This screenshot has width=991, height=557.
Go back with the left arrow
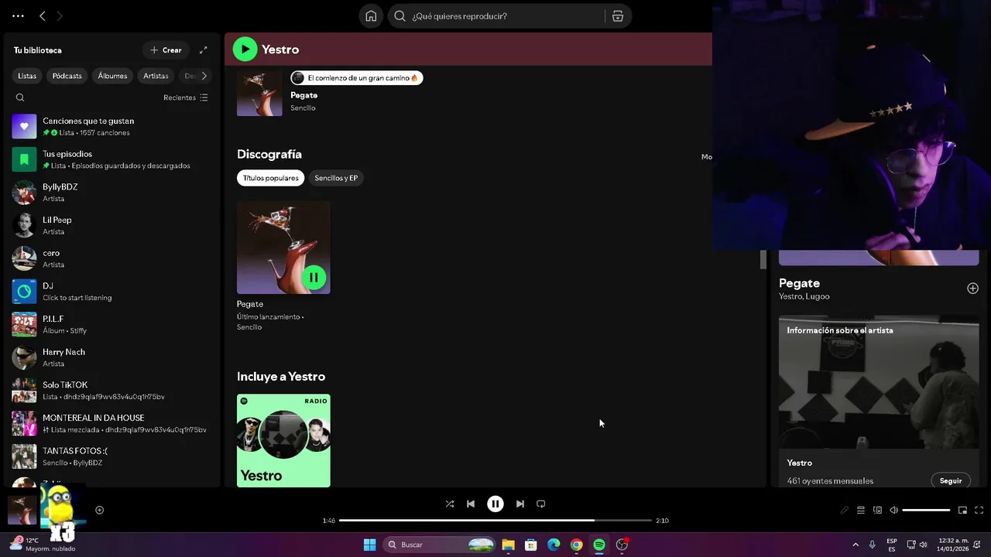tap(43, 15)
